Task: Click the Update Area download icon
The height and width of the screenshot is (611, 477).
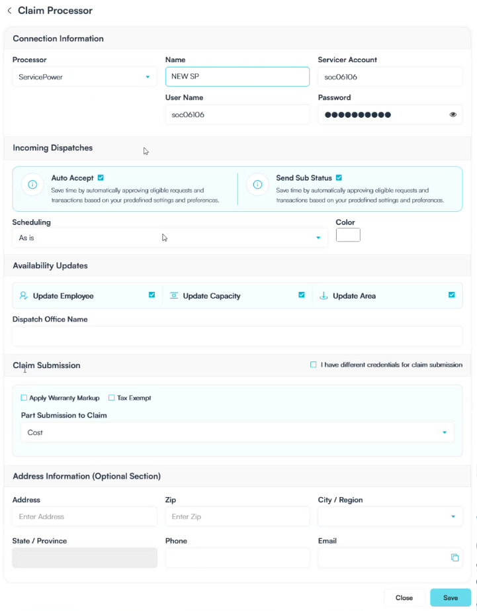Action: pos(324,296)
